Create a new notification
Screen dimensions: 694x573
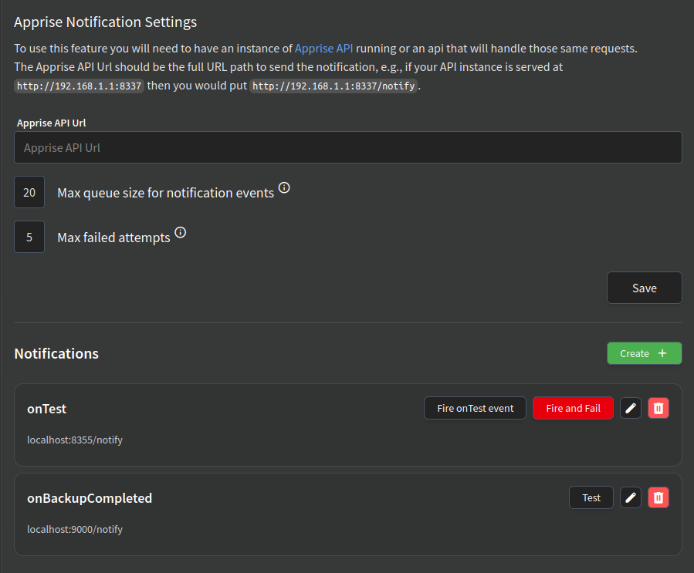(x=644, y=352)
